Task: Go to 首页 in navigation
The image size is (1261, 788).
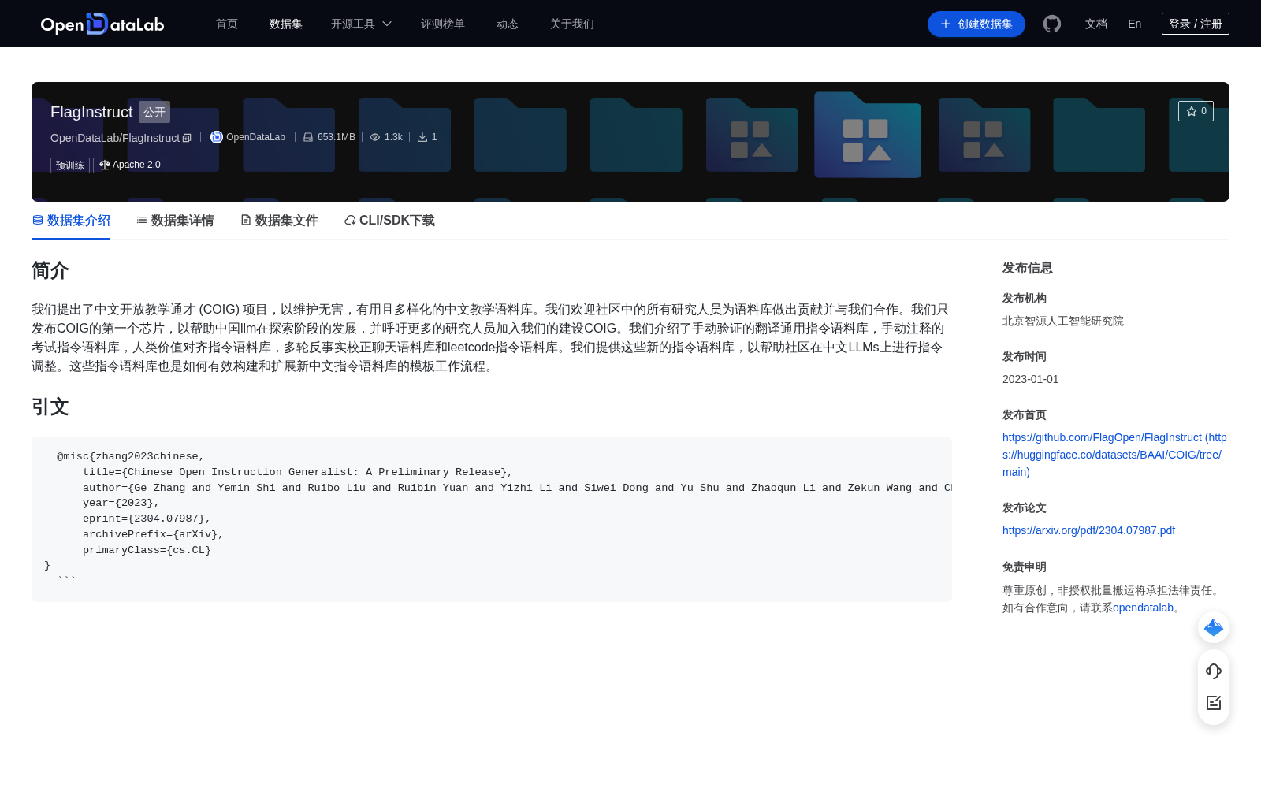Action: tap(227, 24)
